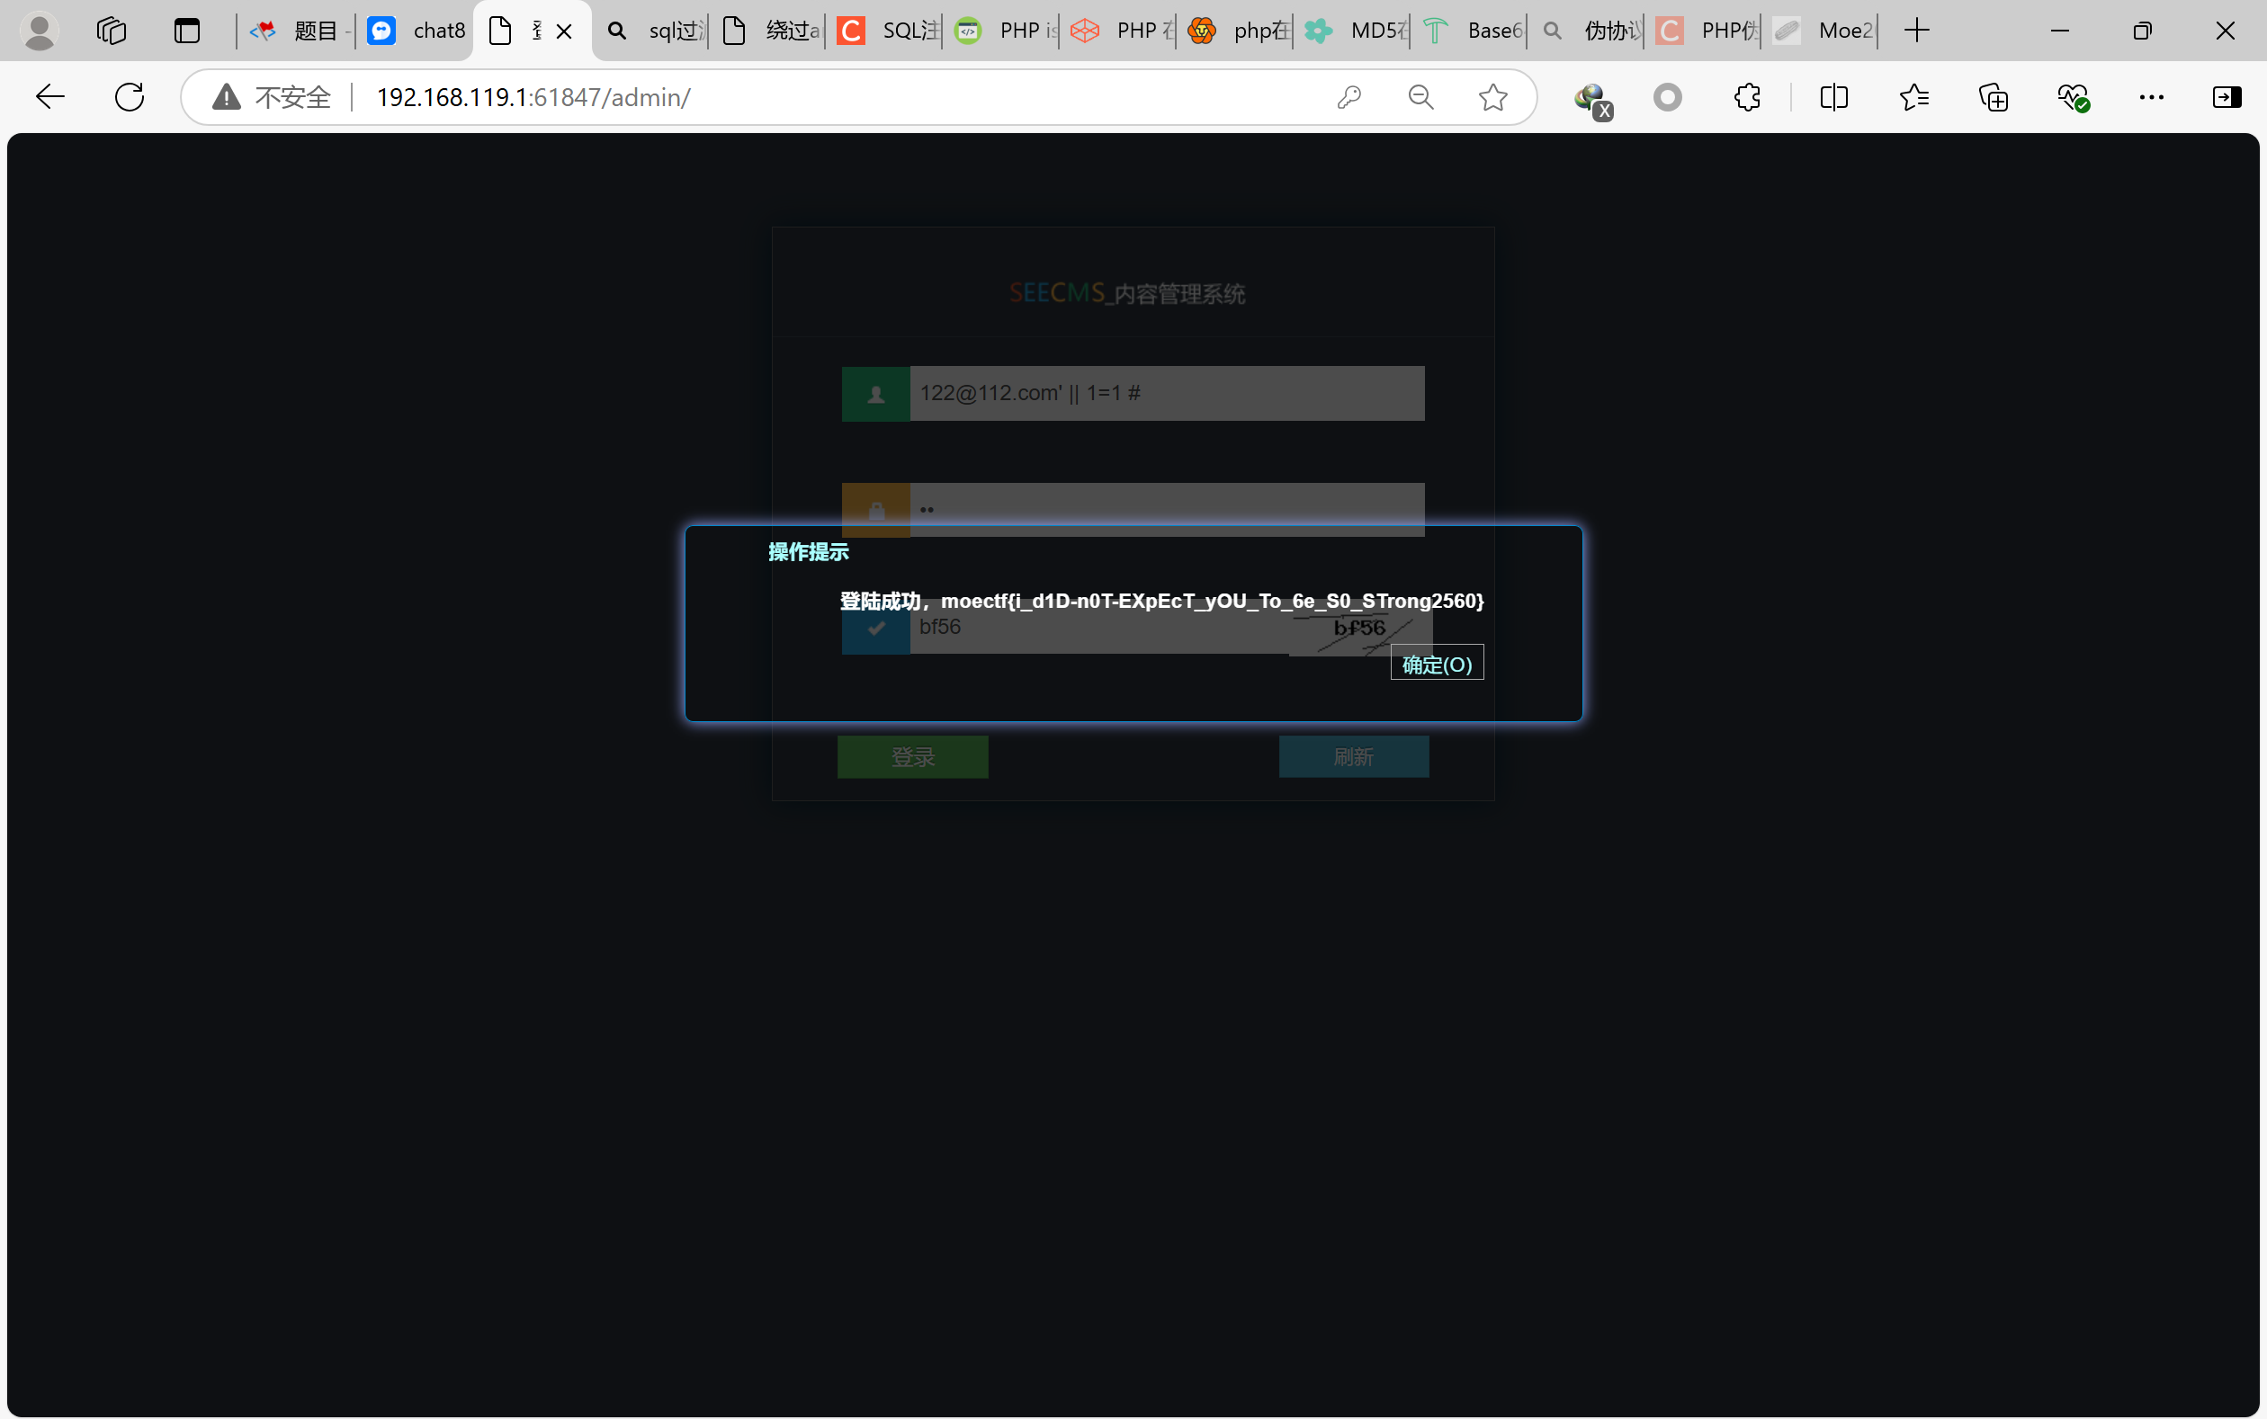This screenshot has width=2267, height=1419.
Task: Click the SEECMS_内容管理系统 heading
Action: point(1127,294)
